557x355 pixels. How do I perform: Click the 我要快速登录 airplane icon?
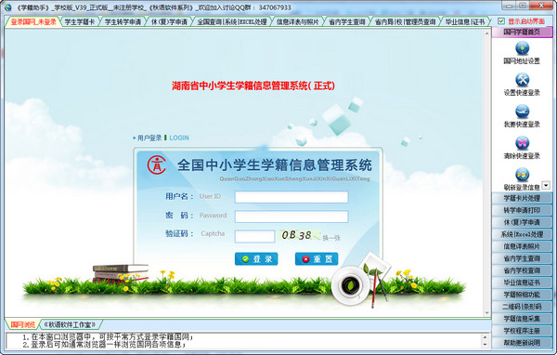click(x=522, y=112)
